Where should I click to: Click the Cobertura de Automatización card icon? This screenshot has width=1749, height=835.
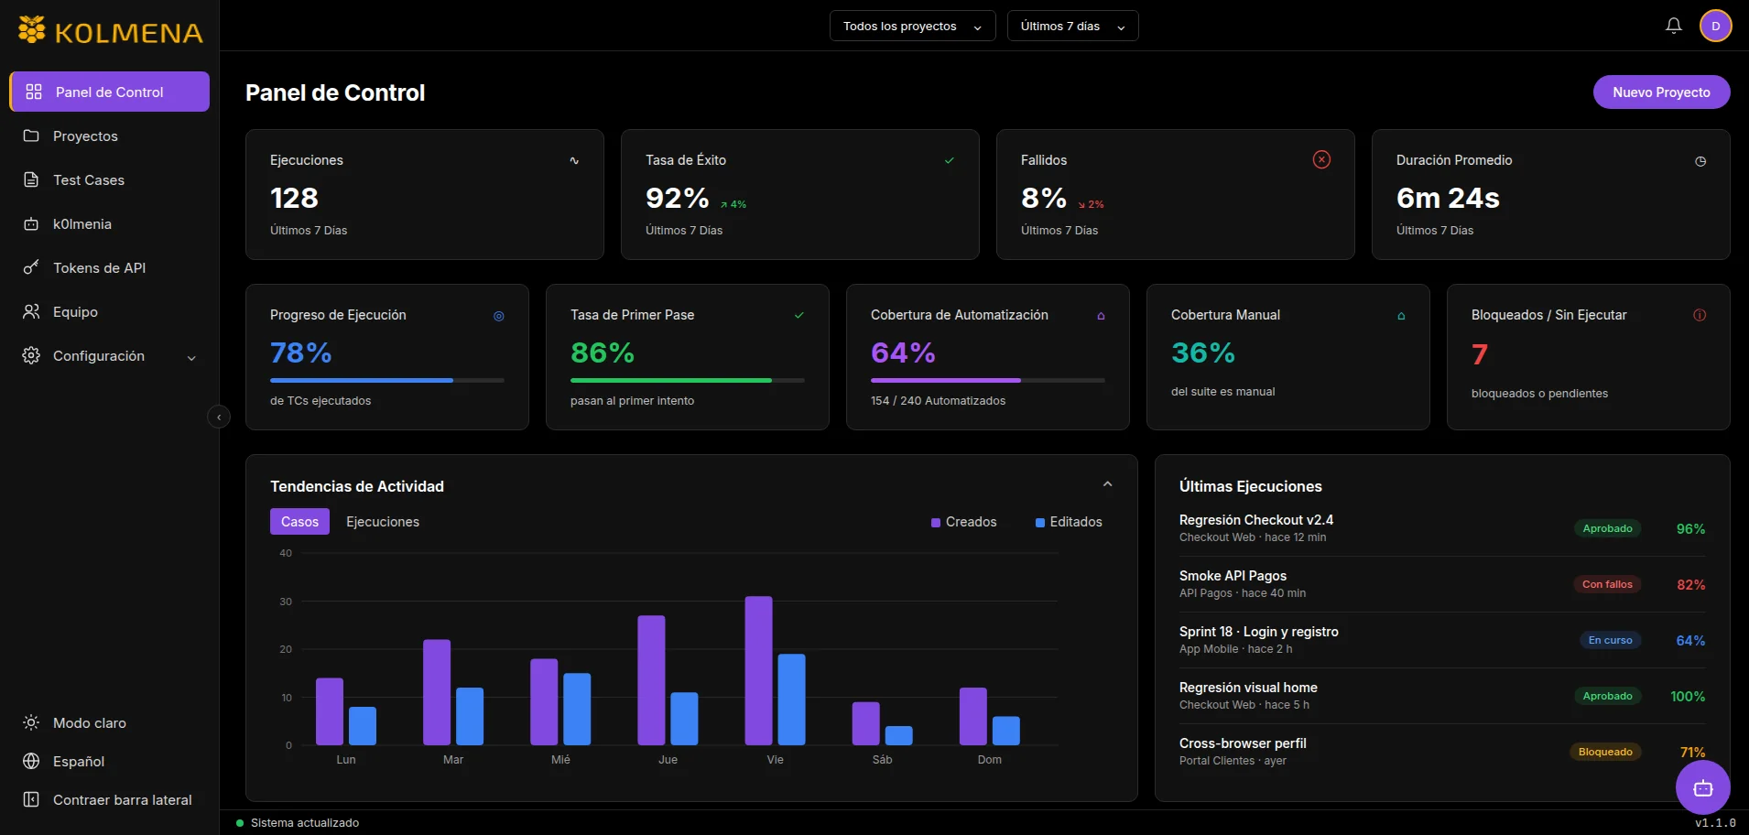(1101, 316)
